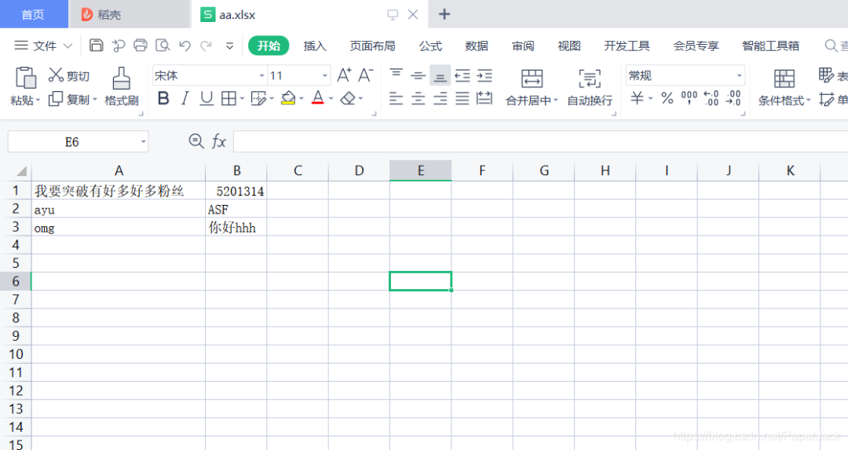Toggle Underline formatting
Image resolution: width=848 pixels, height=450 pixels.
coord(206,98)
